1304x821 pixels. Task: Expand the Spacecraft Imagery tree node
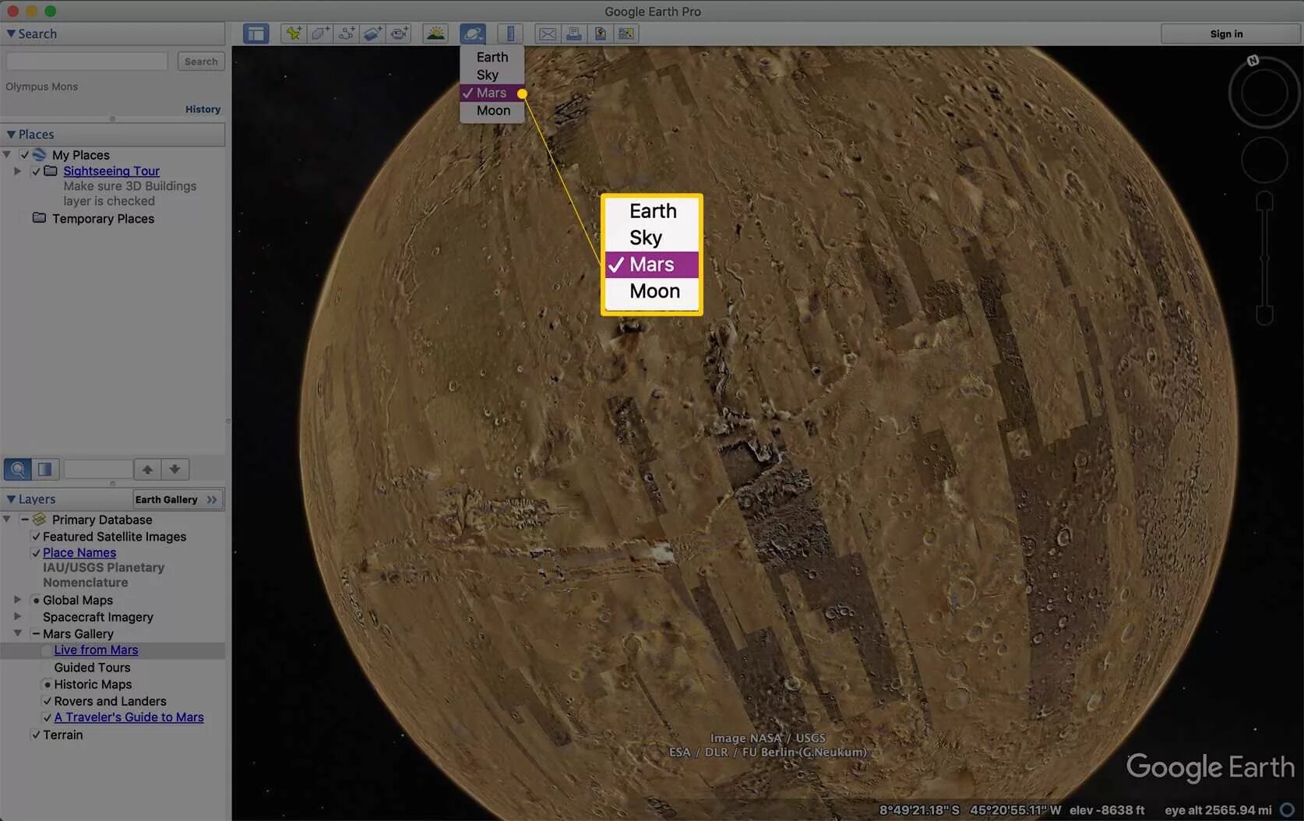pyautogui.click(x=18, y=616)
